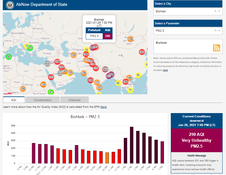Screen dimensions: 226x175
Task: Open the Historical tab
Action: pos(75,100)
